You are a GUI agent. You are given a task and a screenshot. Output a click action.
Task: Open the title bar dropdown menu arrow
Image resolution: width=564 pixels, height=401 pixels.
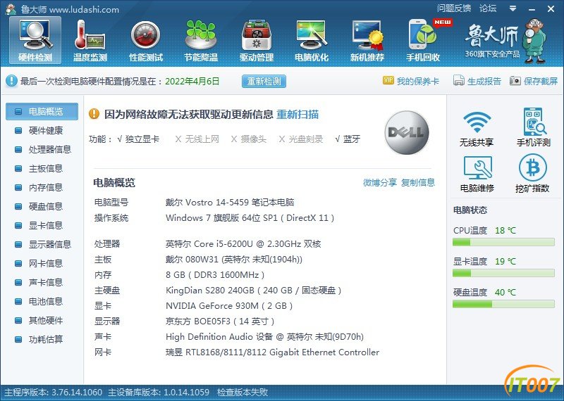[513, 8]
